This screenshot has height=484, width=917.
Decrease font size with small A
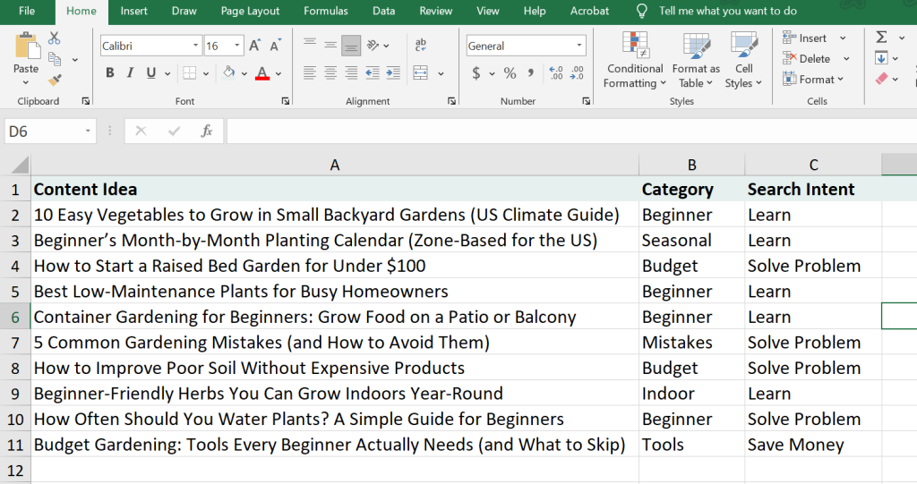[x=276, y=46]
